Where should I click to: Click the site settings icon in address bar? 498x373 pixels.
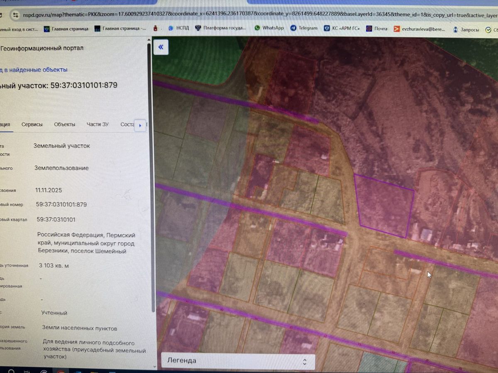(x=15, y=15)
